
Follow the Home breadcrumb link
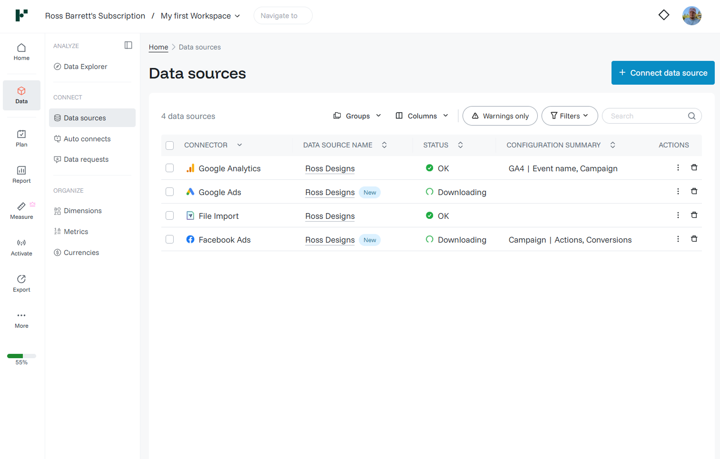158,47
